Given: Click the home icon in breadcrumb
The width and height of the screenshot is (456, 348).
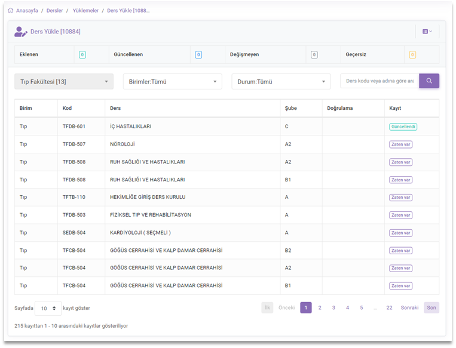Looking at the screenshot, I should 11,10.
